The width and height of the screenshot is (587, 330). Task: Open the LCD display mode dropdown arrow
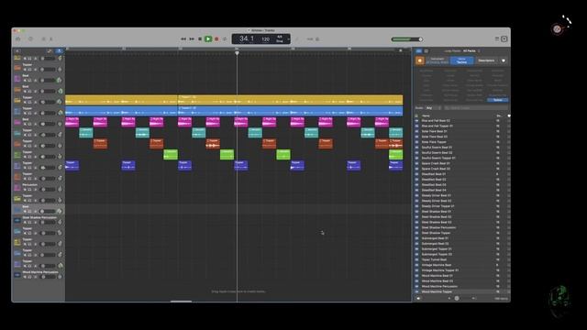(x=288, y=38)
